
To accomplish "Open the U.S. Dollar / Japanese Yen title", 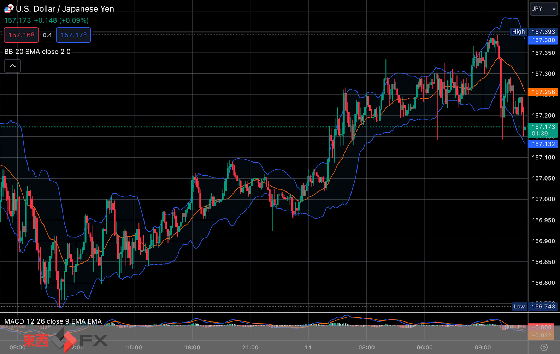I will tap(65, 9).
